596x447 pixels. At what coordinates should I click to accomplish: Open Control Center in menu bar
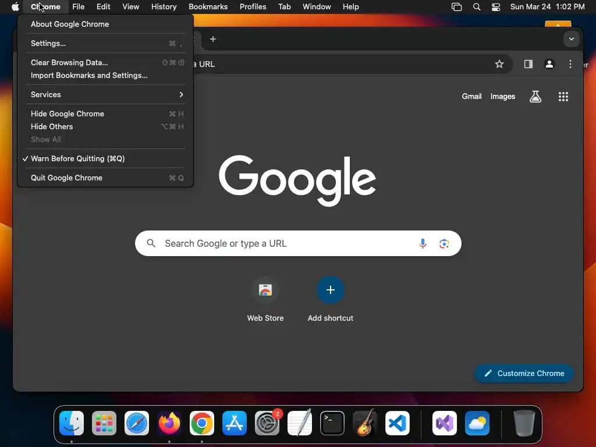click(496, 6)
